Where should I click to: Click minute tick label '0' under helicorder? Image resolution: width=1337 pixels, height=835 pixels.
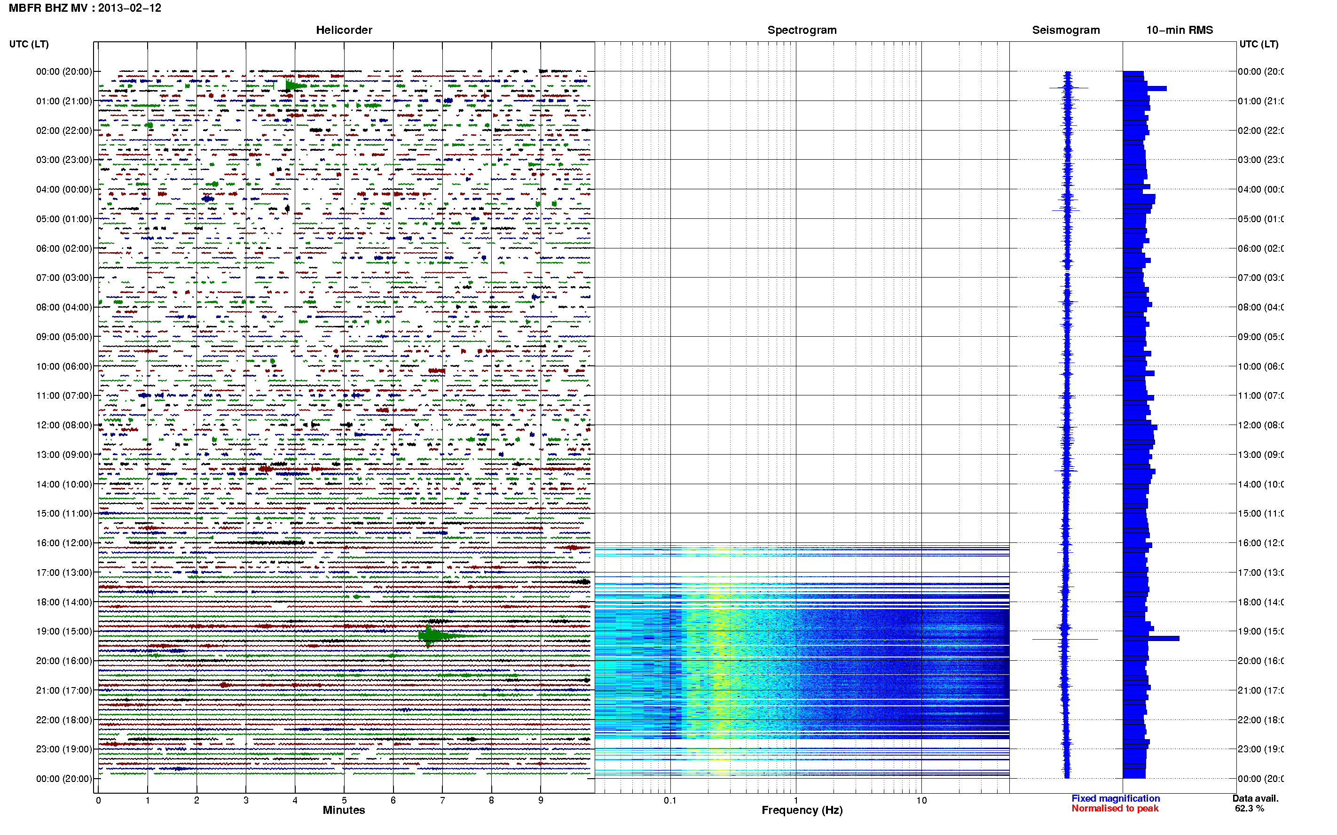tap(98, 800)
